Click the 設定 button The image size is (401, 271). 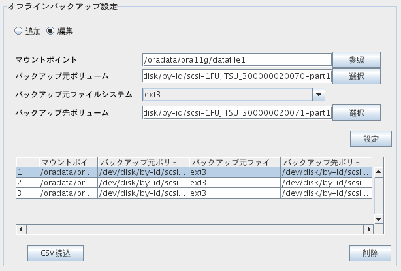click(x=370, y=139)
